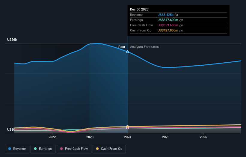246x157 pixels.
Task: Click the 2023 x-axis label
Action: tap(90, 137)
